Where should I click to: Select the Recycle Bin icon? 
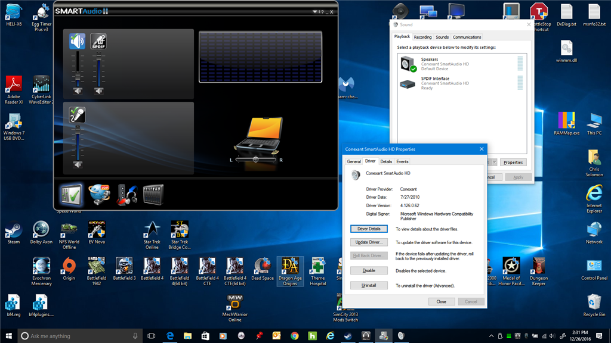pyautogui.click(x=594, y=305)
